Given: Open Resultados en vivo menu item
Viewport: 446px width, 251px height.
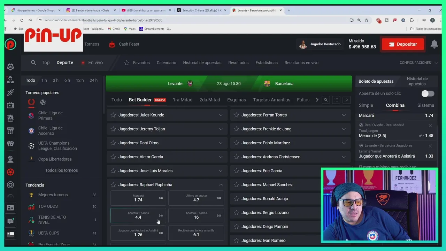Looking at the screenshot, I should click(x=301, y=63).
